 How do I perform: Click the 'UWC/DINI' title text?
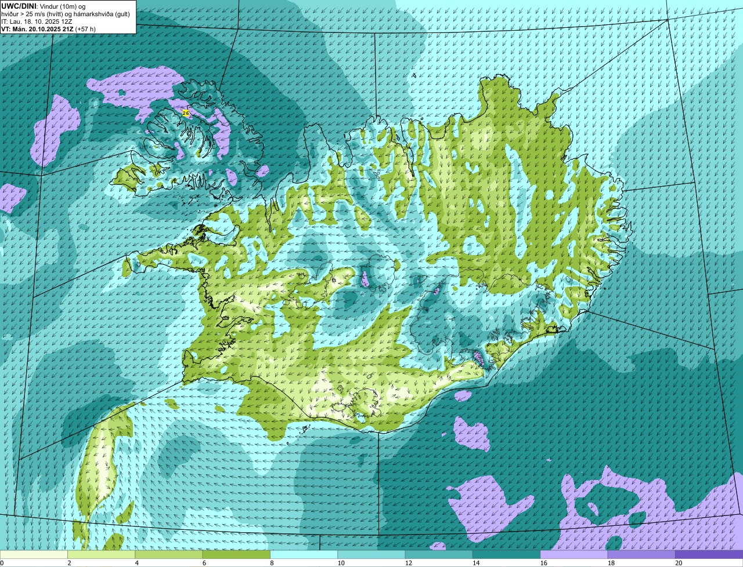pos(19,6)
